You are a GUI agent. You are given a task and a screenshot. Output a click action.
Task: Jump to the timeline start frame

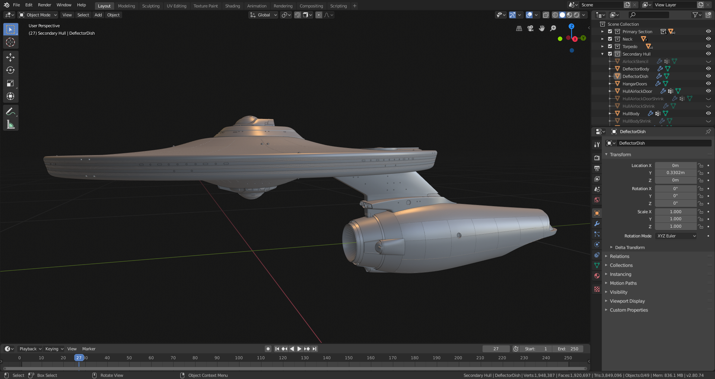click(277, 349)
